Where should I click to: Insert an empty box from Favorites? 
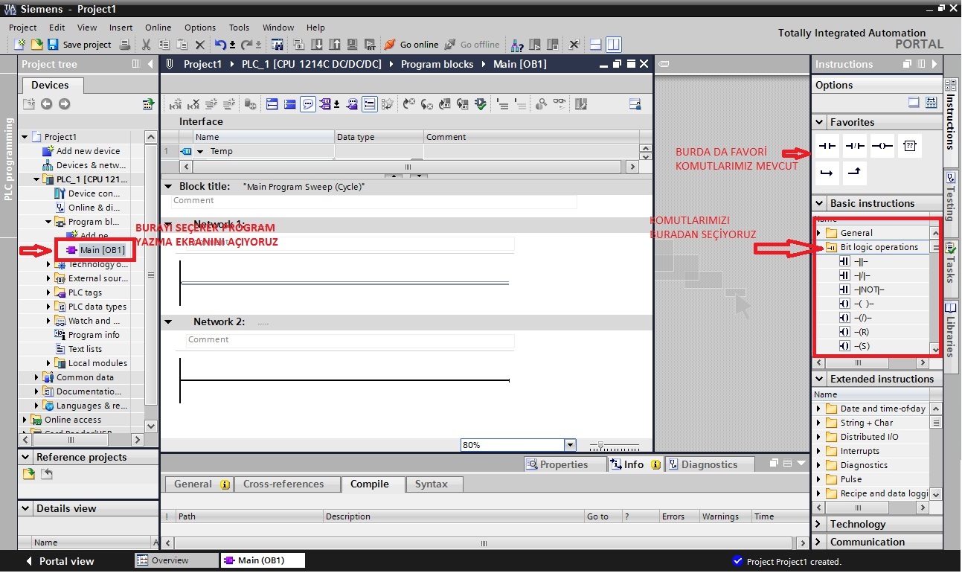[x=909, y=146]
